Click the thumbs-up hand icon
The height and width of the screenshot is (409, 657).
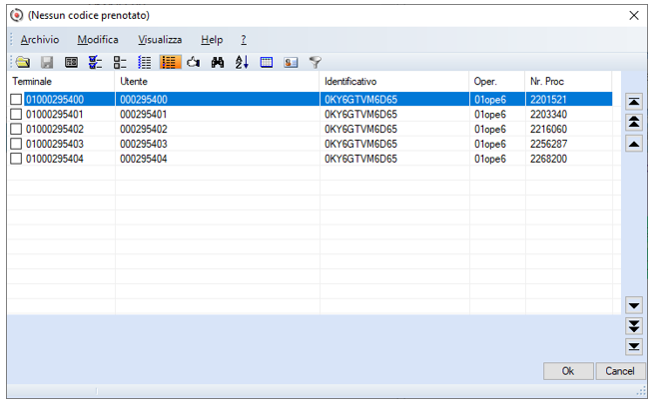point(193,63)
